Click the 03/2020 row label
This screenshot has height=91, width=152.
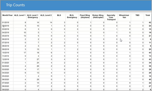point(6,69)
